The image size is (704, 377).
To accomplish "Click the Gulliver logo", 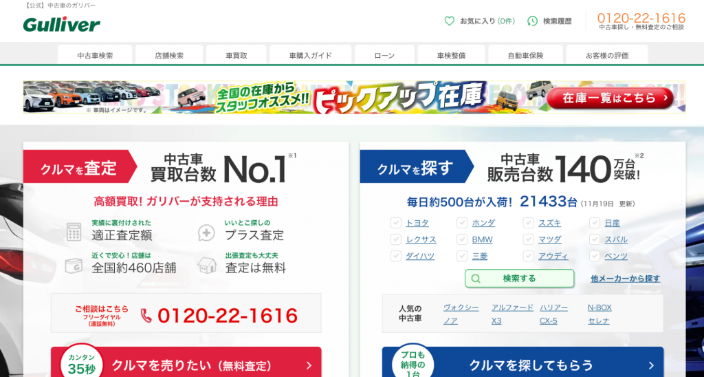I will [x=61, y=24].
